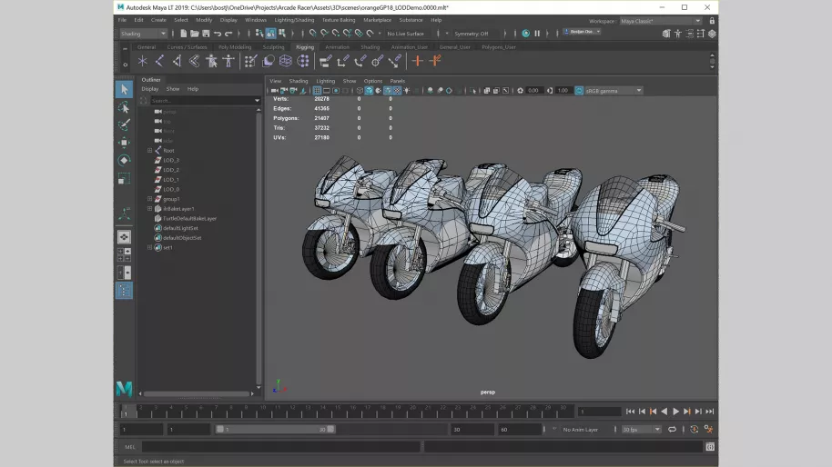Click the time slider at frame 10

point(263,411)
